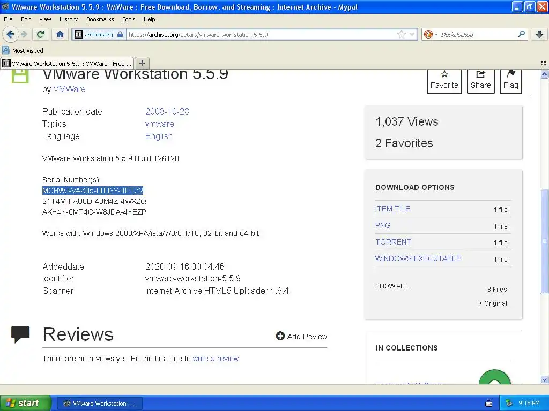
Task: Click the Forward arrow navigation button
Action: pos(24,34)
